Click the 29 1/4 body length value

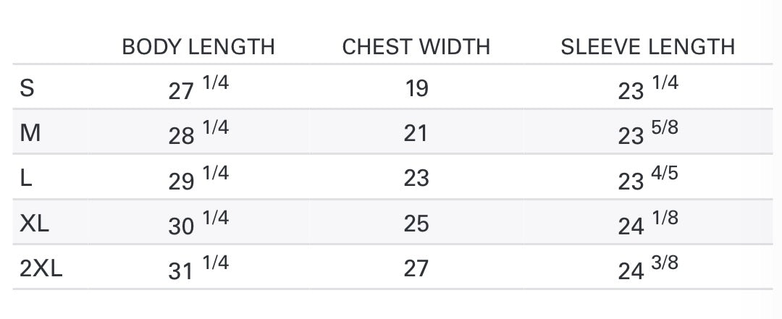(198, 177)
